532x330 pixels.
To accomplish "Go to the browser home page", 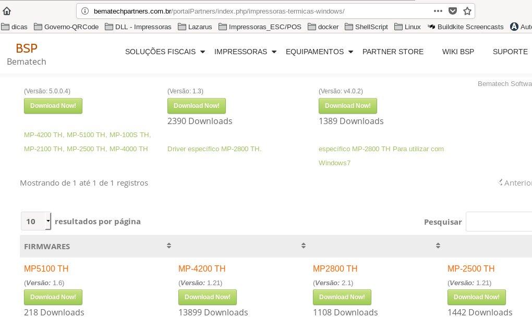I will tap(7, 11).
